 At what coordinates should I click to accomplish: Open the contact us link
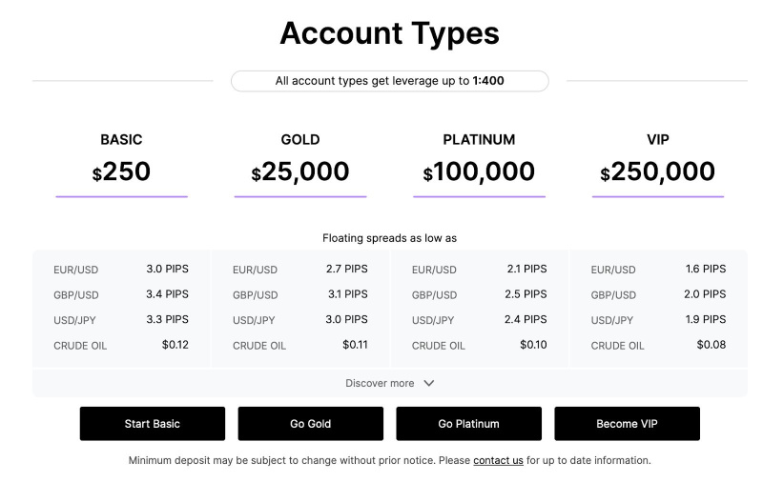498,461
